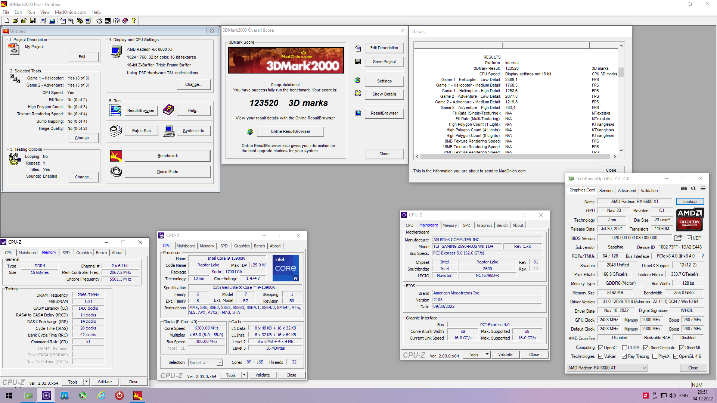Click the GPU-Z camera screenshot icon
Image resolution: width=717 pixels, height=403 pixels.
pyautogui.click(x=683, y=189)
